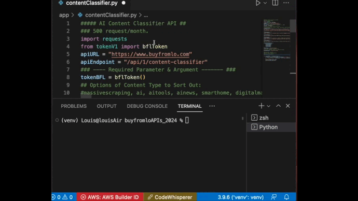The height and width of the screenshot is (201, 358).
Task: Open notifications bell in status bar
Action: coord(286,197)
